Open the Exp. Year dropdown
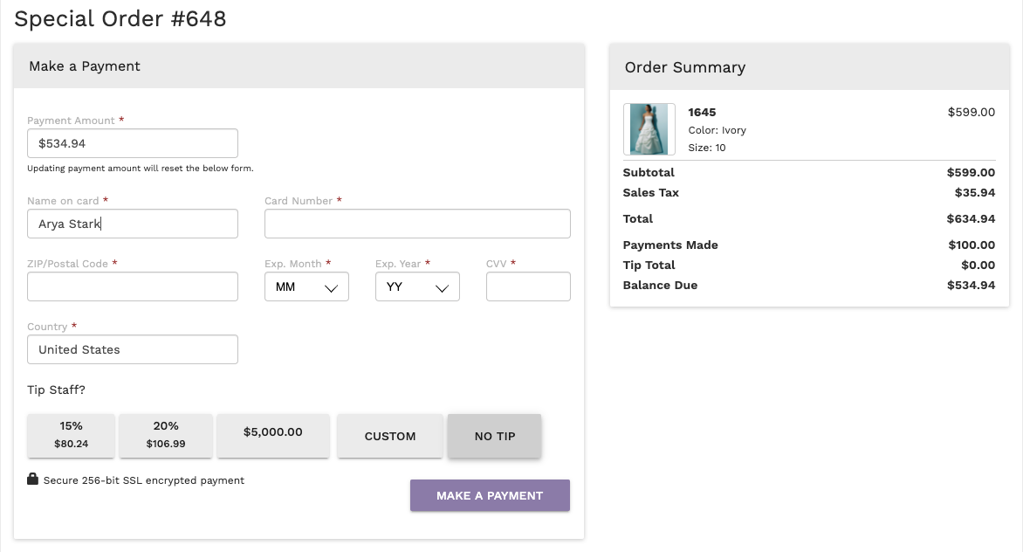The image size is (1023, 552). [x=417, y=286]
